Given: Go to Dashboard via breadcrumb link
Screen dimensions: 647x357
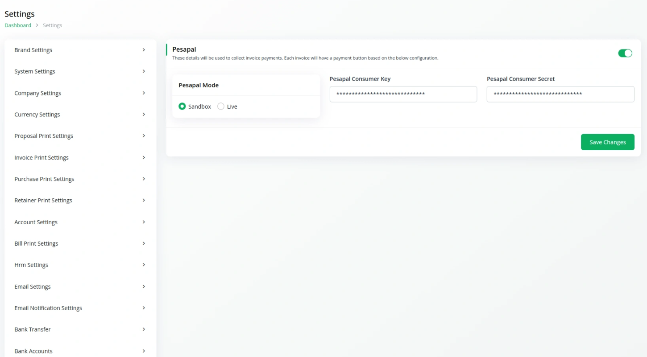Looking at the screenshot, I should point(18,25).
